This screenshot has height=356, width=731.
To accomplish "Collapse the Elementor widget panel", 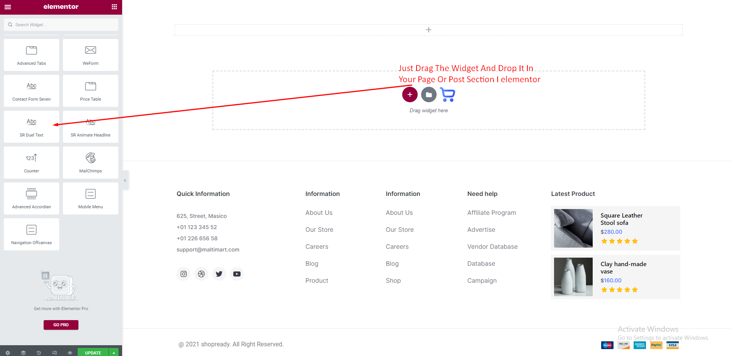I will point(125,180).
